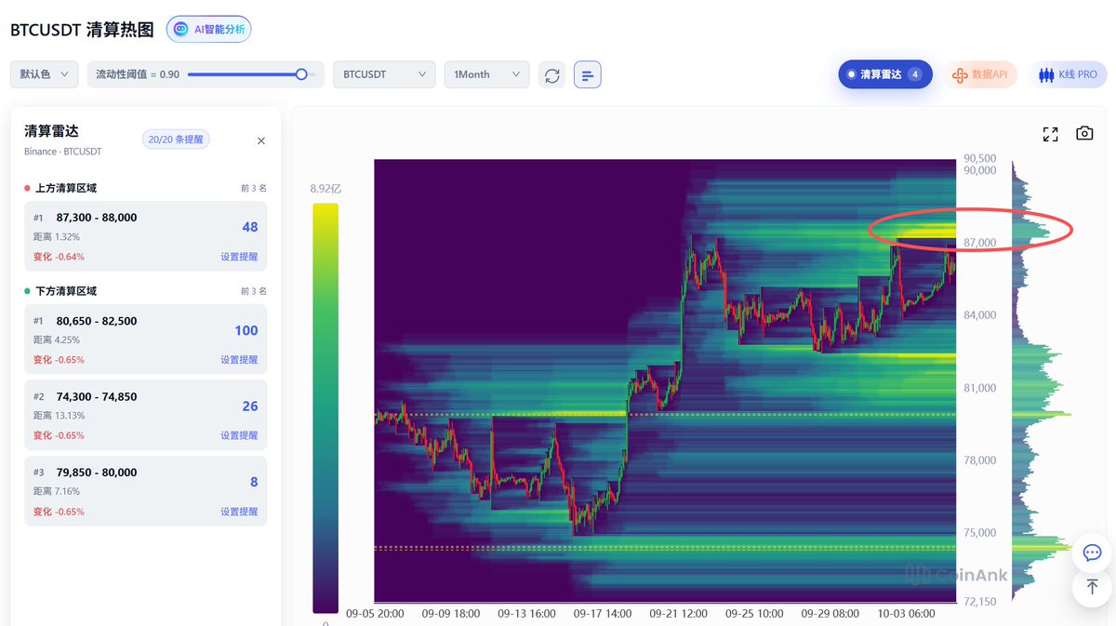Select the 87,300 - 88,000 range text
The image size is (1116, 626).
pyautogui.click(x=97, y=218)
